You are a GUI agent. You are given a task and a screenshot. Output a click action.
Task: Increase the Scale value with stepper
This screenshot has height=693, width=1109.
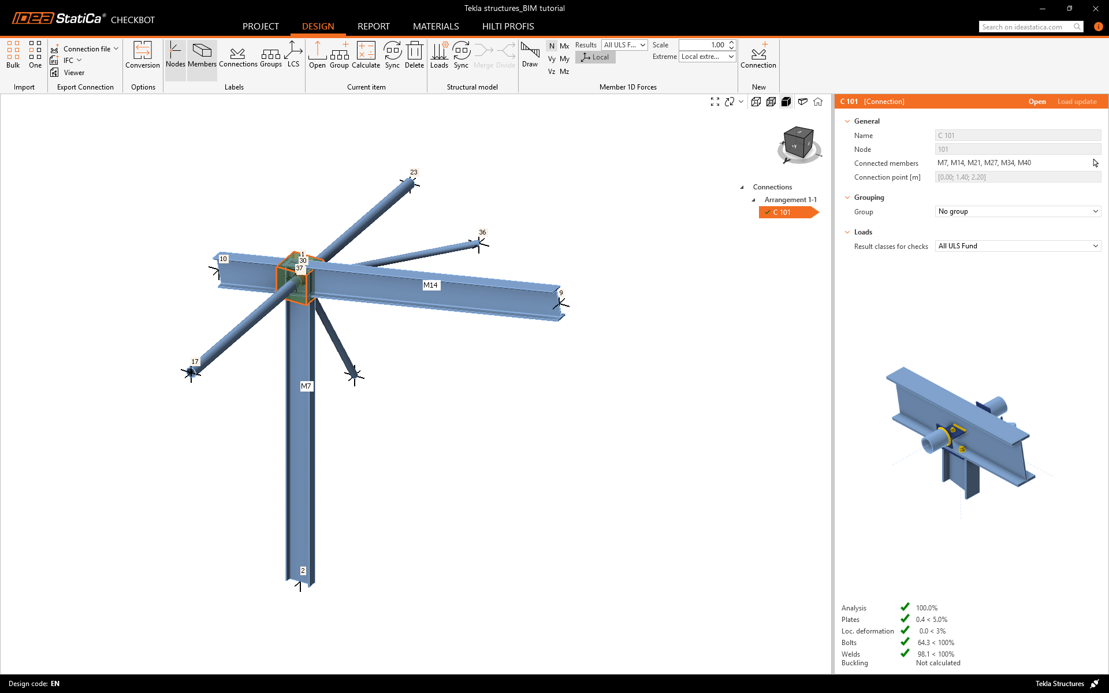tap(732, 42)
